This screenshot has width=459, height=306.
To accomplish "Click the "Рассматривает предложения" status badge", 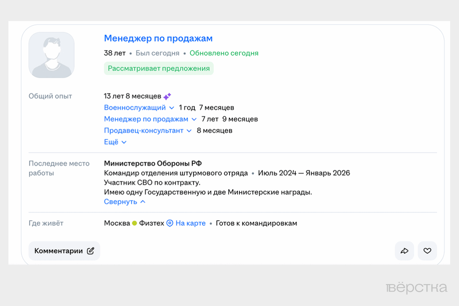I will tap(159, 68).
